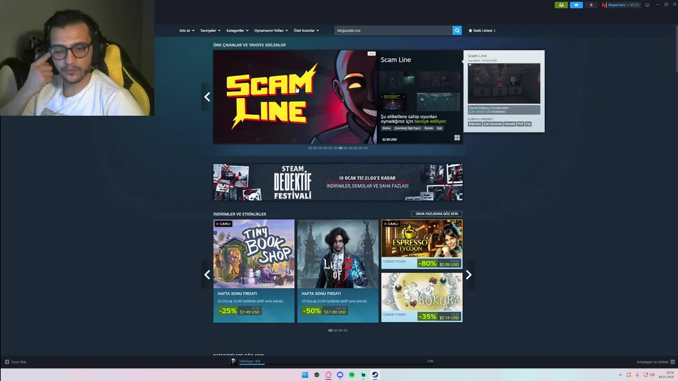This screenshot has height=381, width=678.
Task: Expand the Respechers account dropdown
Action: coord(618,5)
